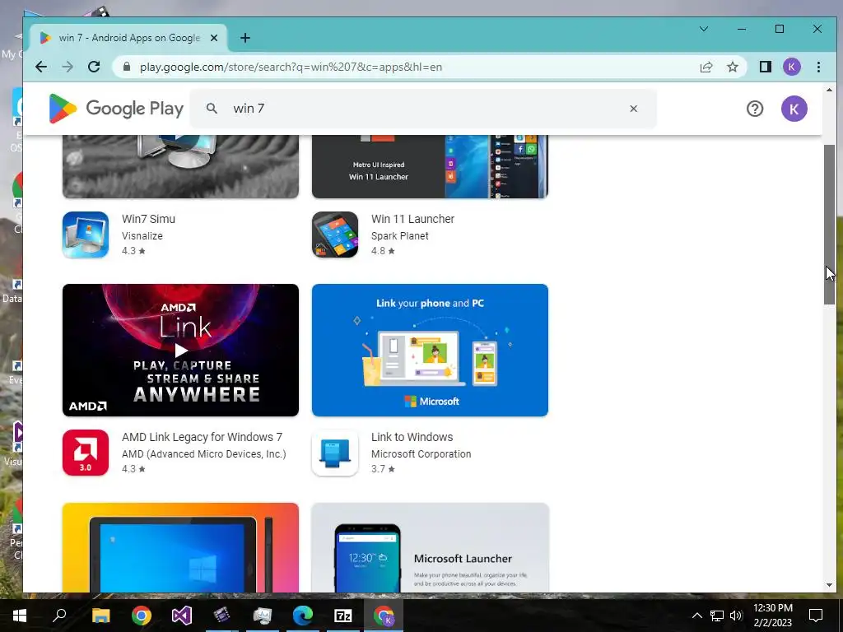Open Visual Studio from taskbar

(x=181, y=616)
